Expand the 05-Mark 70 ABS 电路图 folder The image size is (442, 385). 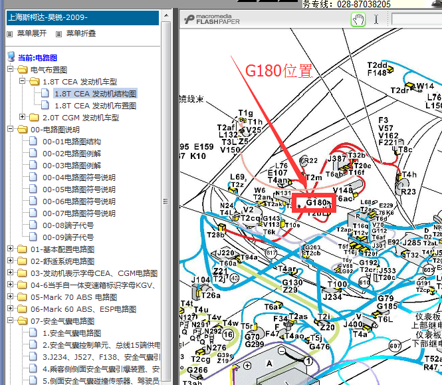click(11, 297)
